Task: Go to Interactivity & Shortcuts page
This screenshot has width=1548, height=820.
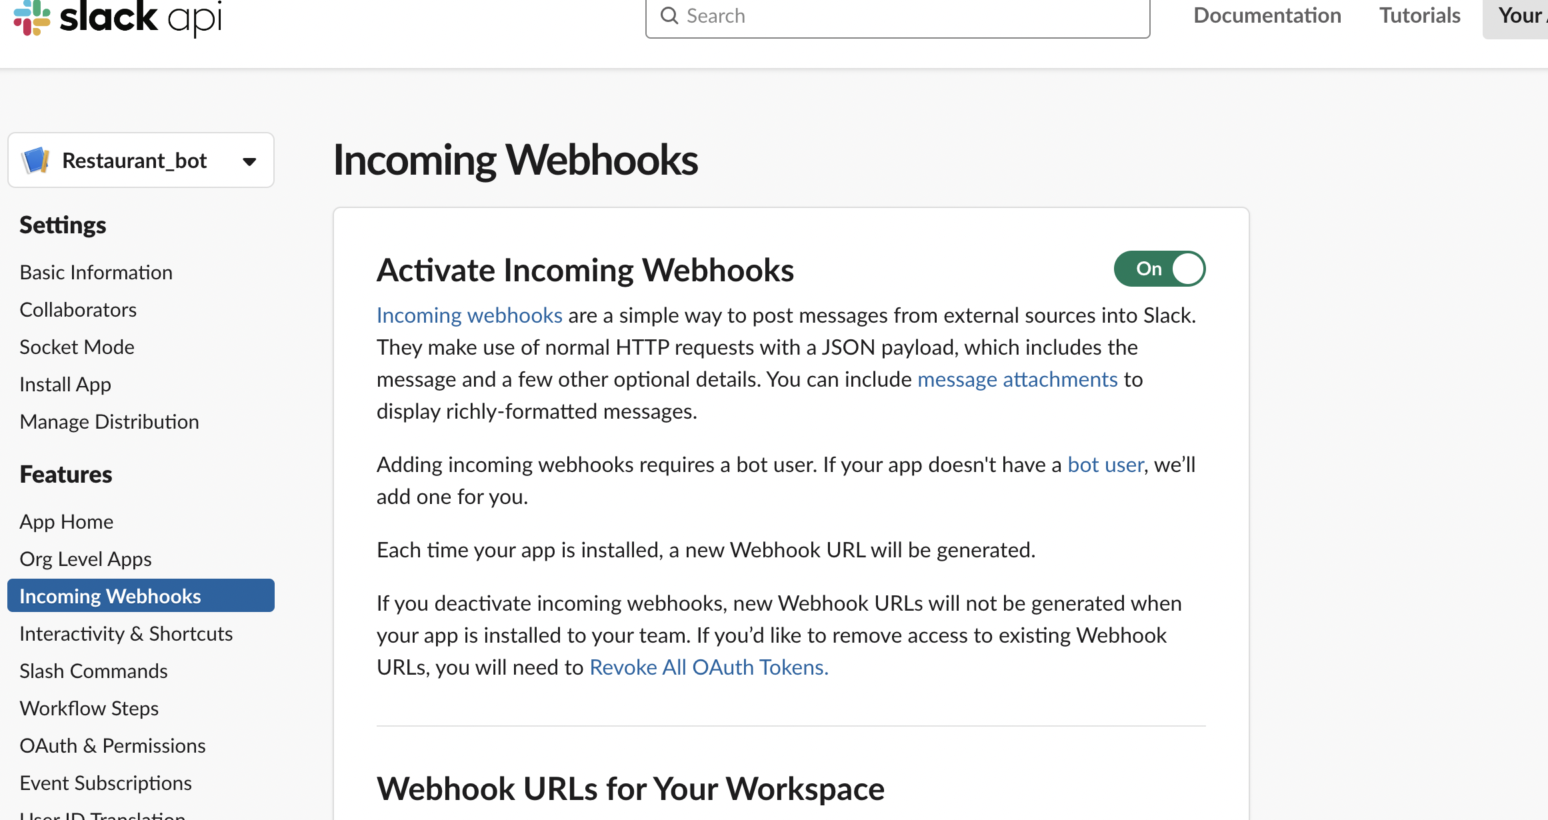Action: [126, 633]
